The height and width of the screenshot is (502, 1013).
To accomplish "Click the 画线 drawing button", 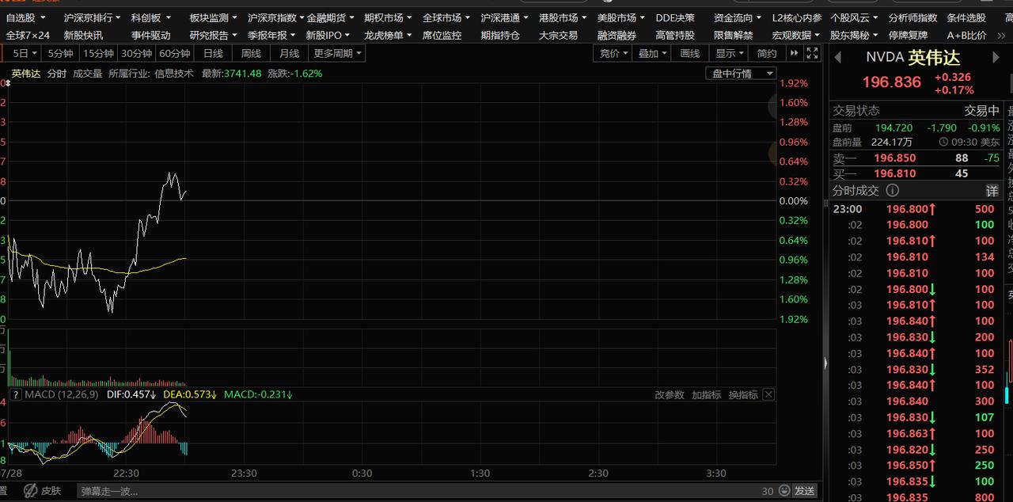I will point(690,53).
